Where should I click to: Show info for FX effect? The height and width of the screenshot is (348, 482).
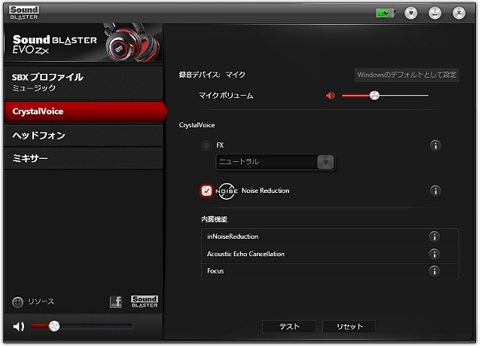tap(435, 145)
